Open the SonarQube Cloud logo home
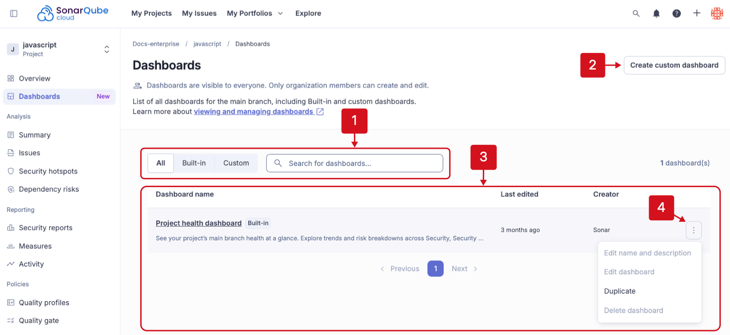Screen dimensions: 730x335 [x=73, y=14]
